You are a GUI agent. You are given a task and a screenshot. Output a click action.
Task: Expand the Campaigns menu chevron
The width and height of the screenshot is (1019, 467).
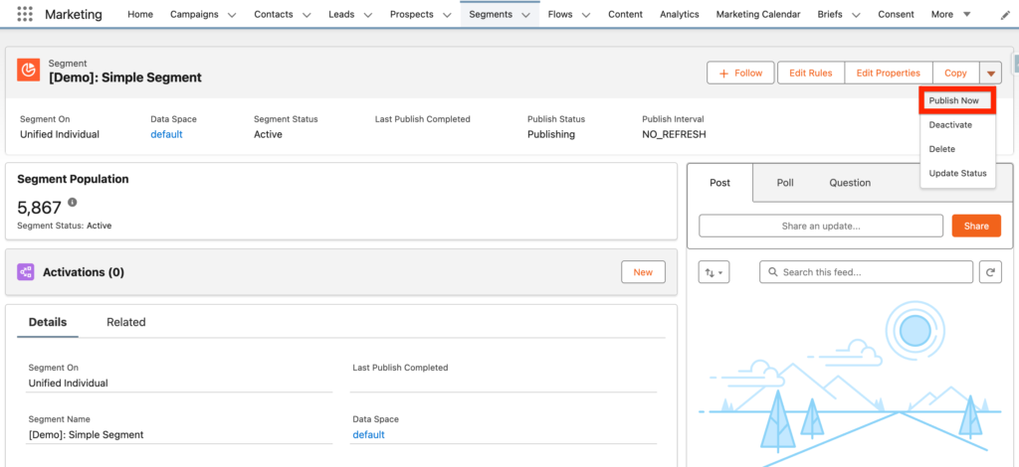(232, 15)
